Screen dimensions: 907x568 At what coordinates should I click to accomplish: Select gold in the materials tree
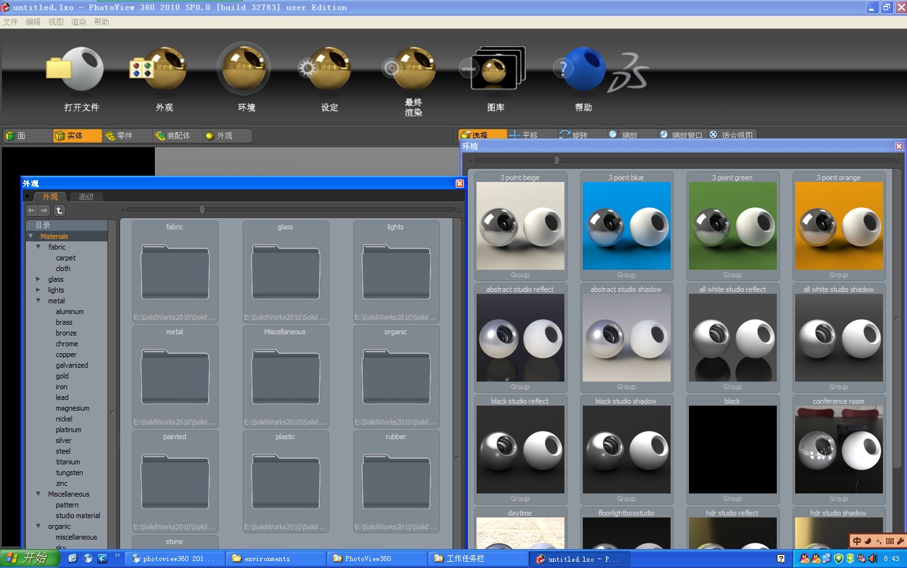(x=62, y=376)
